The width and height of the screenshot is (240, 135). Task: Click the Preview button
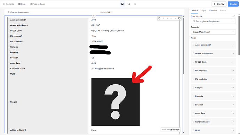pos(219,4)
